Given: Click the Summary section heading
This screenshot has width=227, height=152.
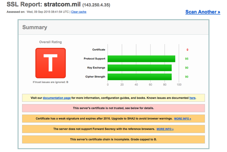Looking at the screenshot, I should coord(35,27).
